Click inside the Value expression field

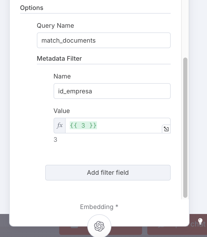point(118,126)
